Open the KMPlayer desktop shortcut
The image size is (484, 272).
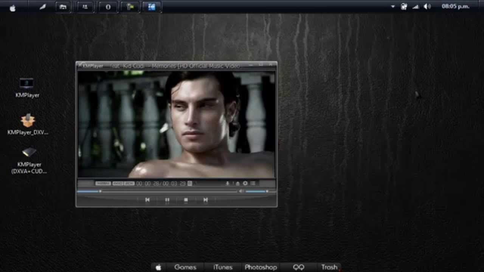tap(27, 88)
